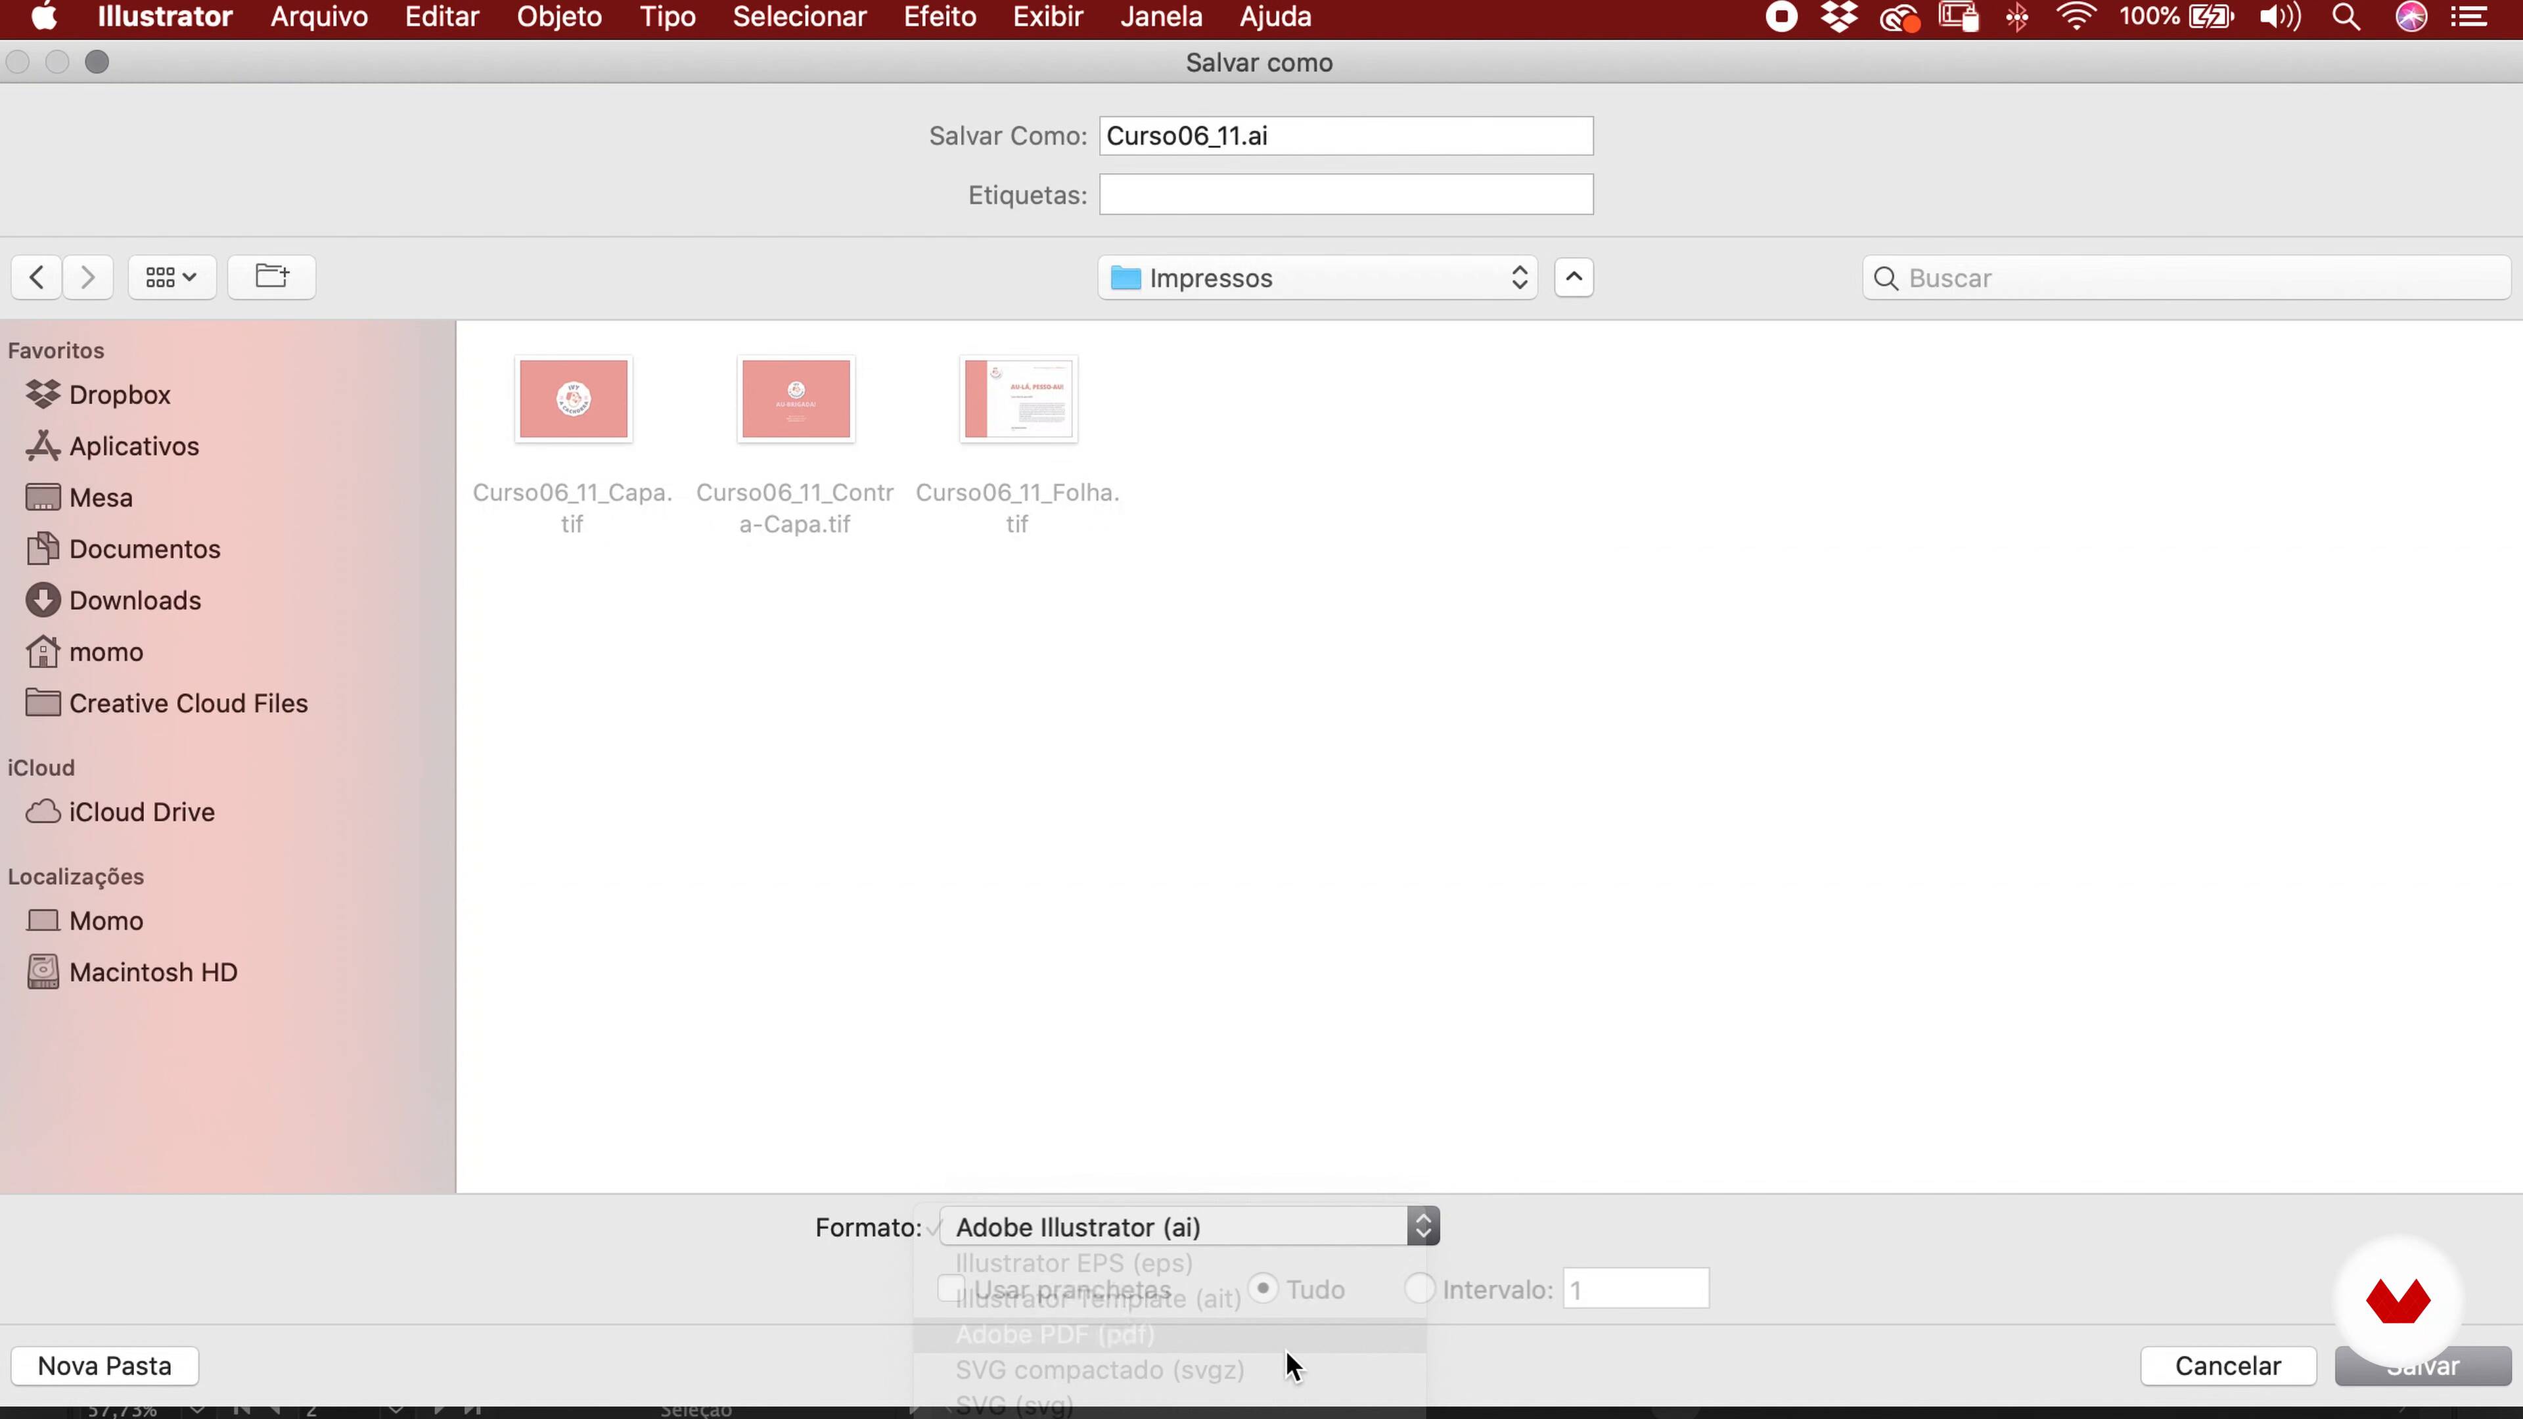Open the Janela menu
The image size is (2523, 1419).
click(x=1160, y=16)
